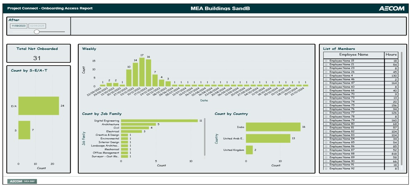Expand the Employee Name 79 row

326,120
